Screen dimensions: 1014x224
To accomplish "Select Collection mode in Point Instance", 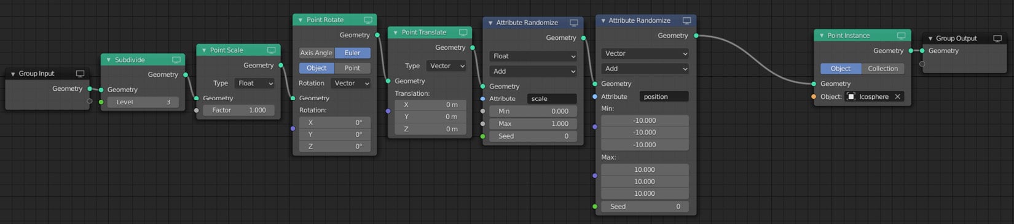I will point(883,69).
